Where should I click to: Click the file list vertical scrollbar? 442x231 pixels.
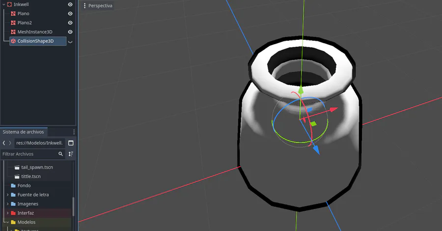pyautogui.click(x=74, y=206)
